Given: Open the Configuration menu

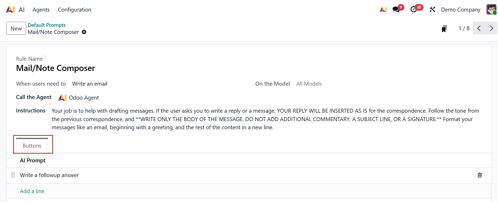Looking at the screenshot, I should click(x=75, y=10).
